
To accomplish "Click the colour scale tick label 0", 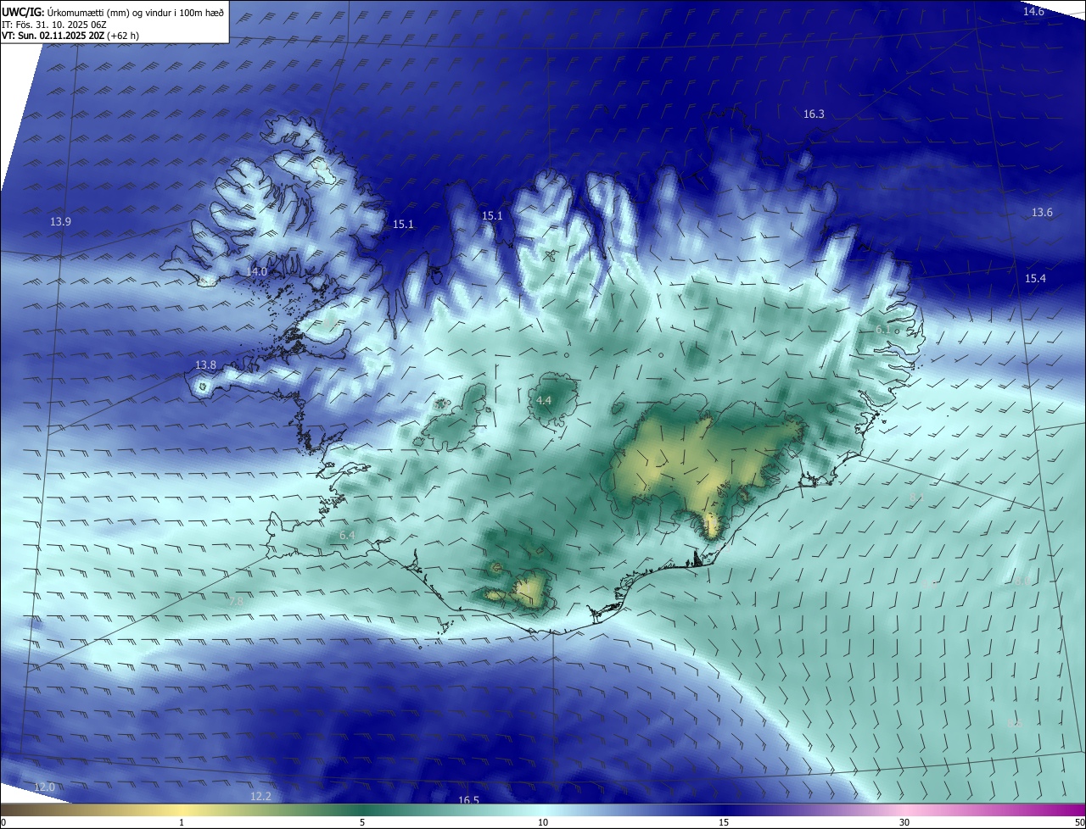I will click(x=3, y=823).
